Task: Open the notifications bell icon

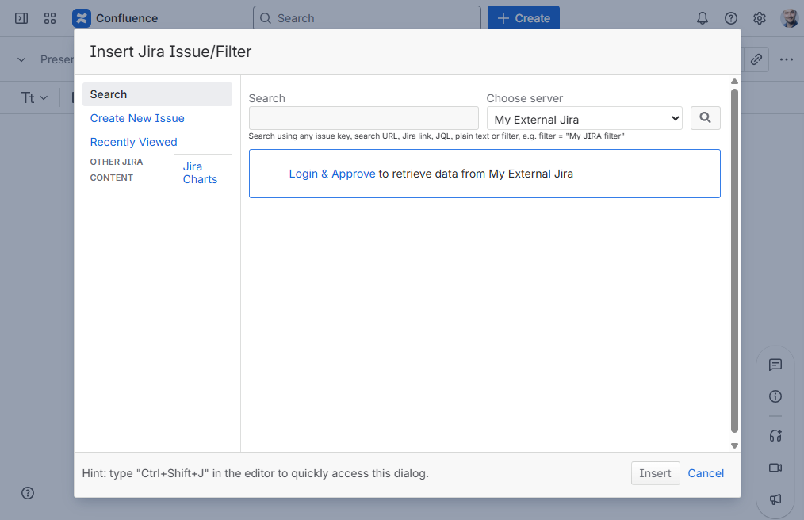Action: coord(702,18)
